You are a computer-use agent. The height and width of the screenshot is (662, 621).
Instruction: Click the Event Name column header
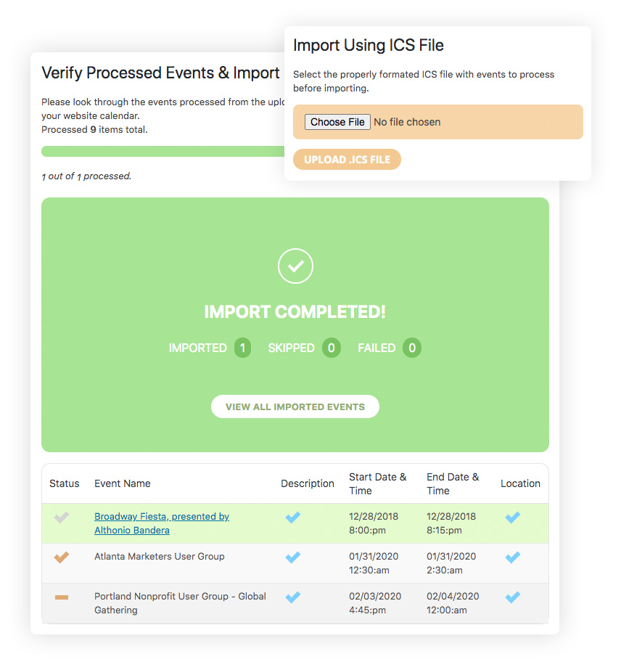123,483
